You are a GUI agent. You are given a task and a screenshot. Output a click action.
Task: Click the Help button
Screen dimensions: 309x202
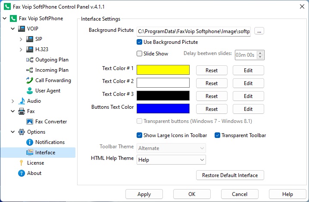tap(287, 194)
